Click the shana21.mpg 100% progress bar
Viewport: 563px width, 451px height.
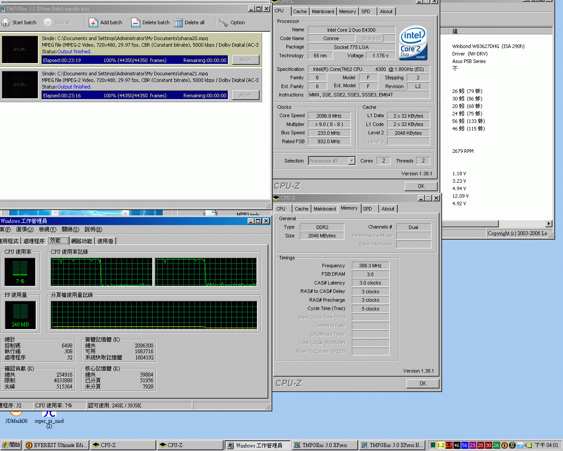(x=135, y=96)
